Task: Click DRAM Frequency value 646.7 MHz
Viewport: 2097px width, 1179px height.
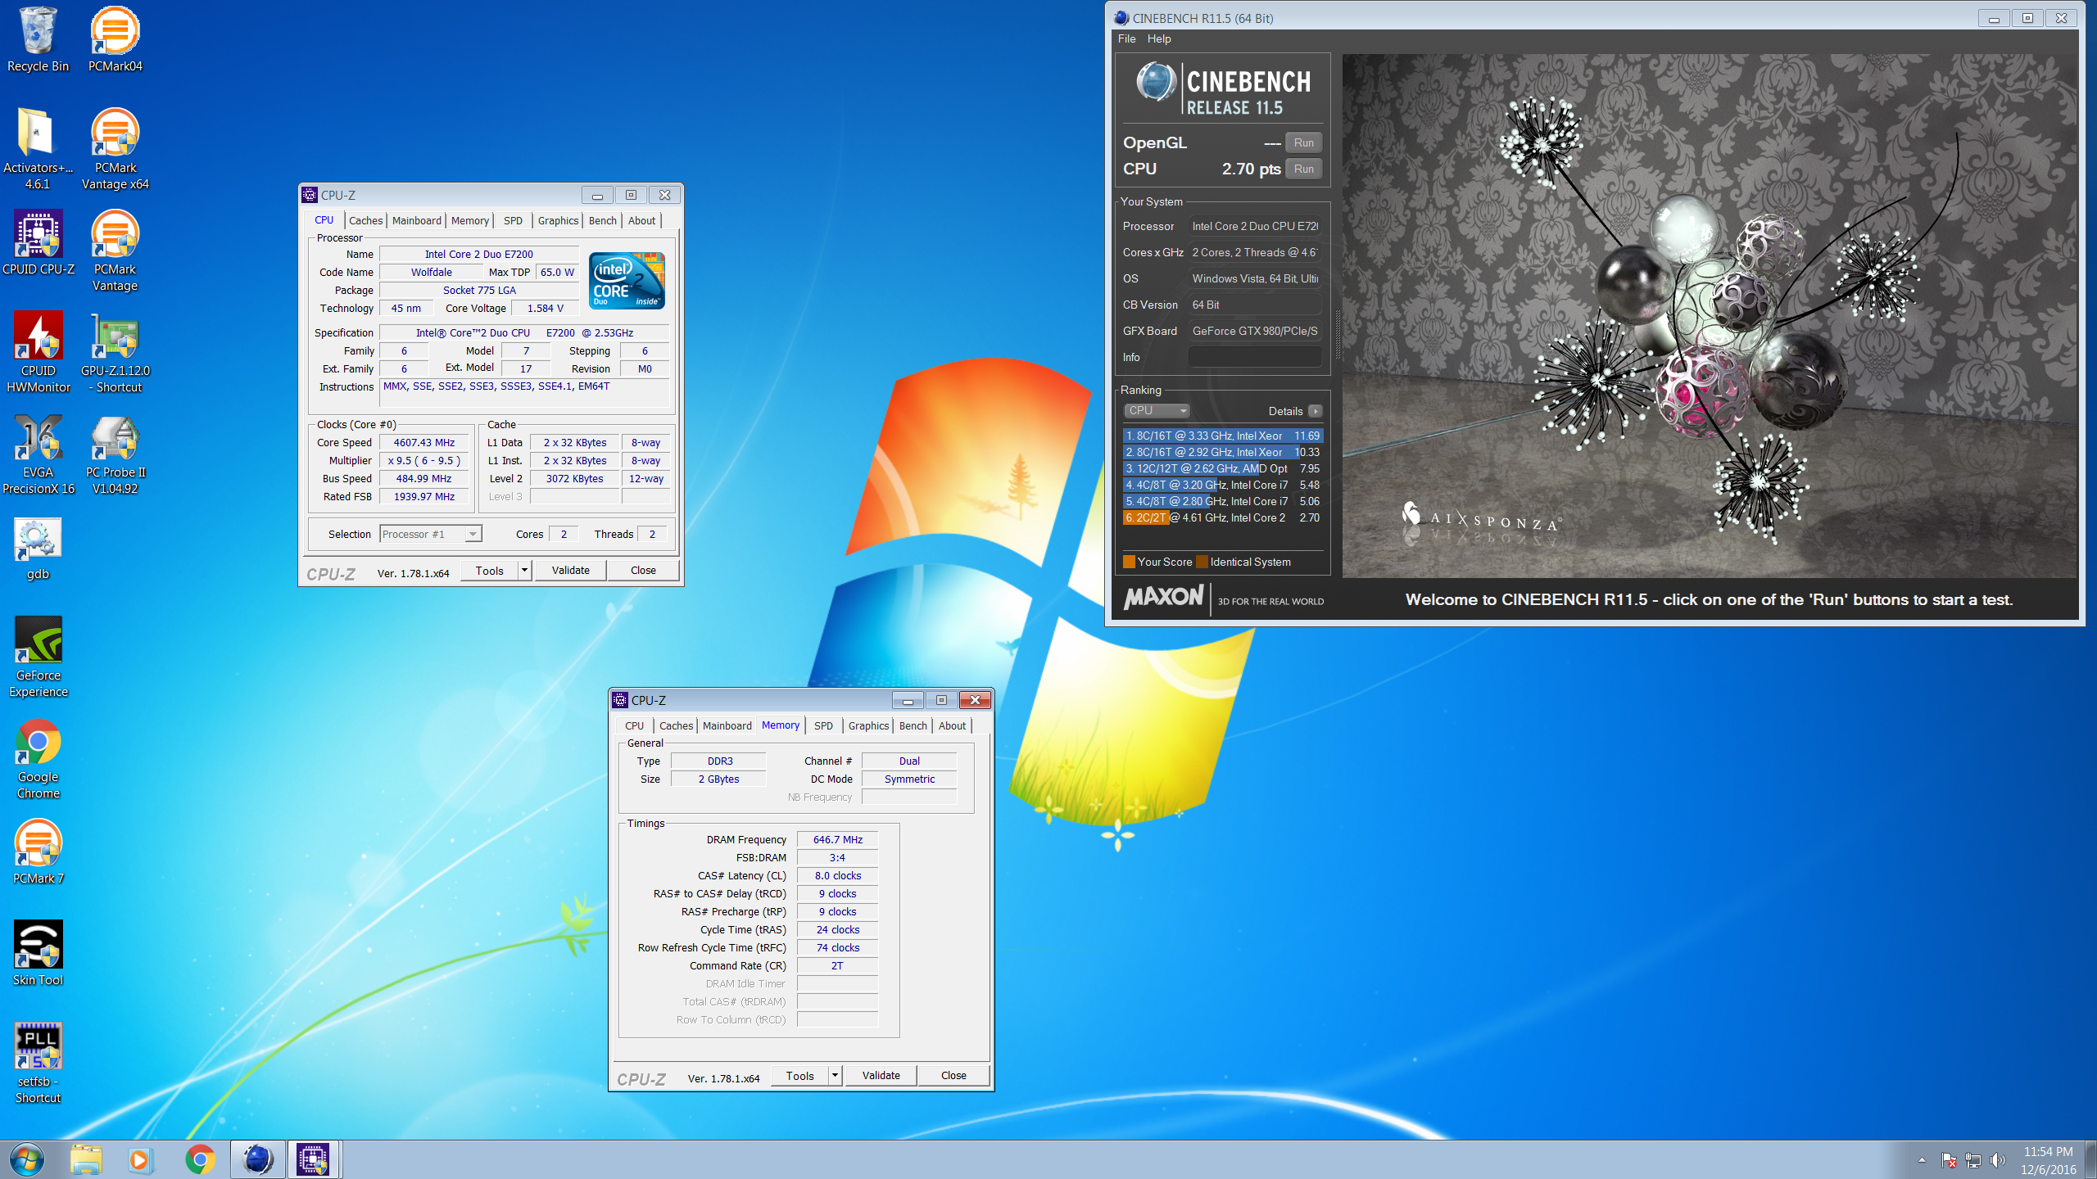Action: tap(837, 839)
